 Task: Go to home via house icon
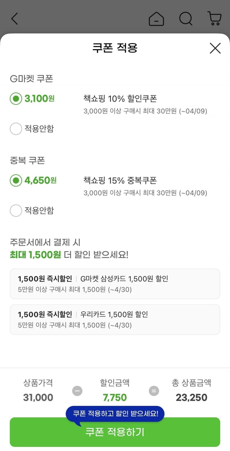click(156, 19)
